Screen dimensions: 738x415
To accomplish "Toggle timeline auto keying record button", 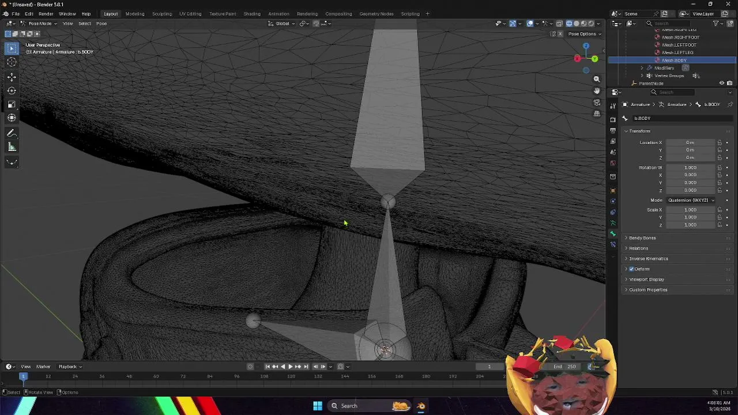I will [x=250, y=367].
